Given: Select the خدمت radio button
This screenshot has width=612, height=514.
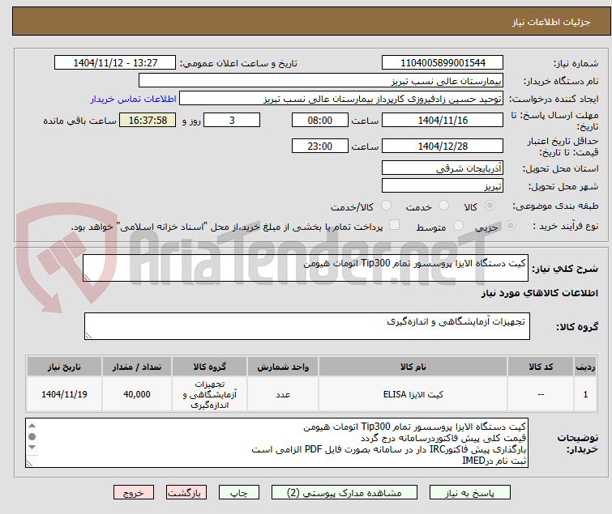Looking at the screenshot, I should click(x=443, y=206).
